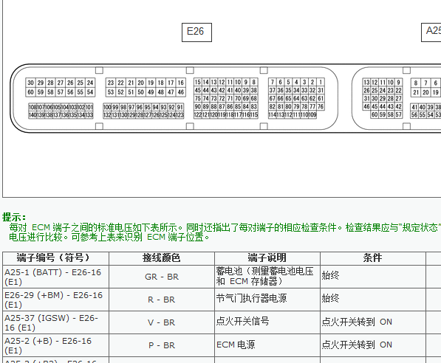
Task: Click the 'R - BR' wire color cell
Action: coord(162,300)
